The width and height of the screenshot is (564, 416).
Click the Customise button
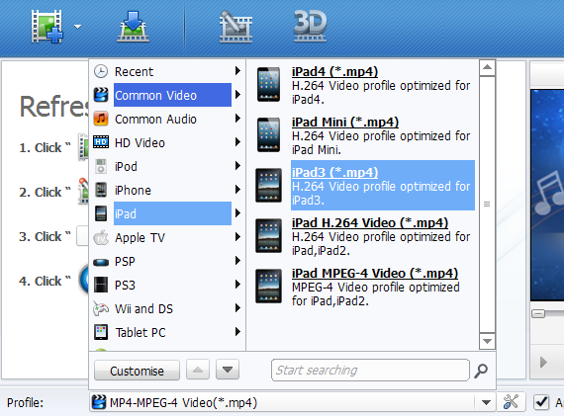pyautogui.click(x=137, y=371)
